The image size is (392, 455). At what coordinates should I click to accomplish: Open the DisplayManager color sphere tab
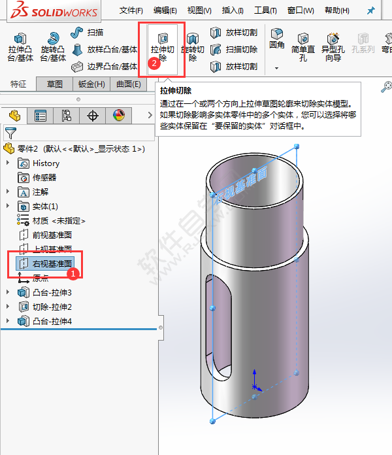point(119,116)
